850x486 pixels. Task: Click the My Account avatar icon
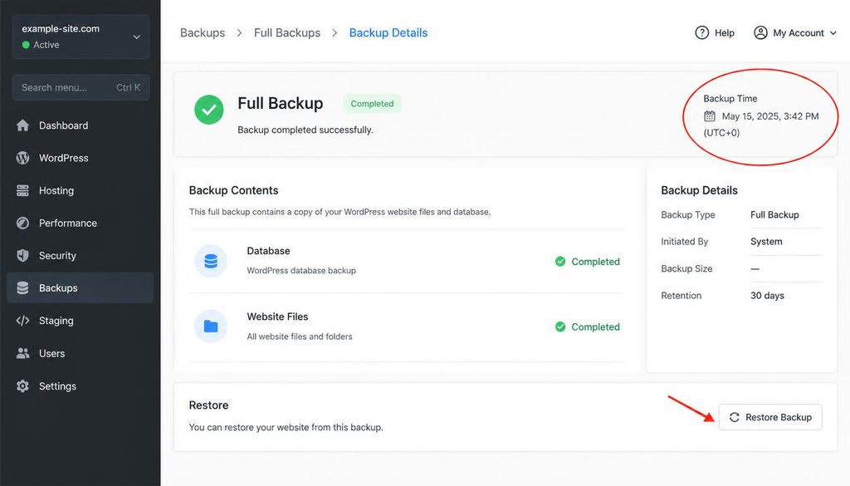[x=760, y=32]
